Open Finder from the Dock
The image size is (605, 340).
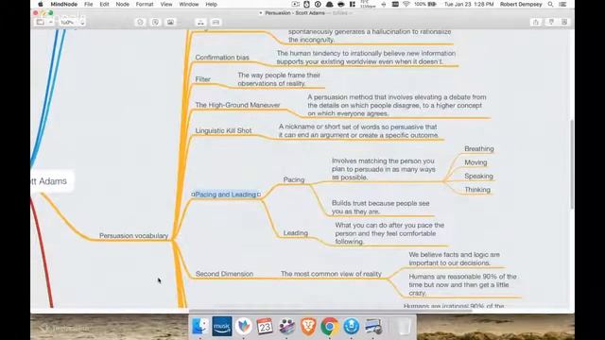click(x=200, y=326)
